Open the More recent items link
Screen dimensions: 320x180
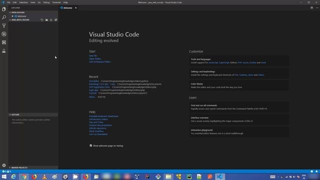92,97
